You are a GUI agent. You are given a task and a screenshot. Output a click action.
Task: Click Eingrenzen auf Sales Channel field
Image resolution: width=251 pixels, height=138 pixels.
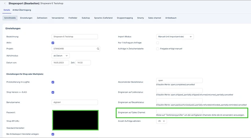click(x=179, y=111)
